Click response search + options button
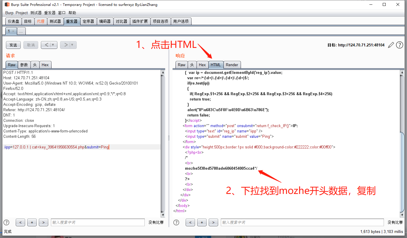The height and width of the screenshot is (238, 407). [x=202, y=222]
